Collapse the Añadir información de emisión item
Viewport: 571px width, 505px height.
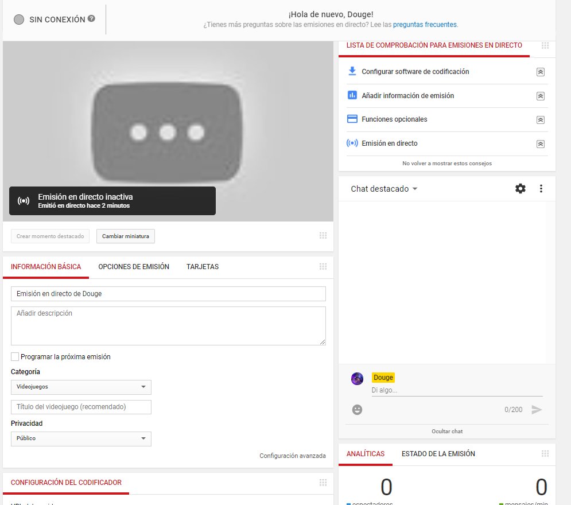[541, 96]
